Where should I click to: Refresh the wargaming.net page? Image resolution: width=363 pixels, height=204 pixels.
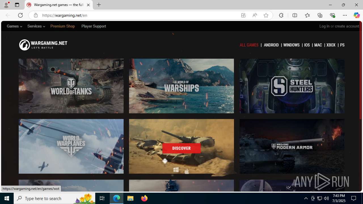pyautogui.click(x=20, y=15)
